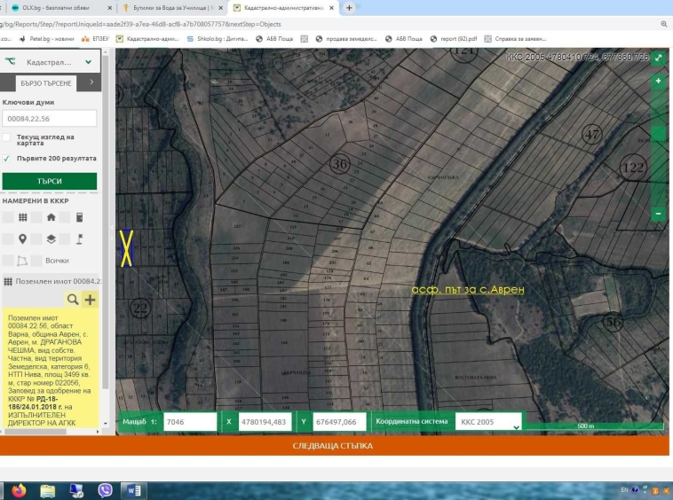Open Firefox from the taskbar
Image resolution: width=673 pixels, height=500 pixels.
coord(20,490)
